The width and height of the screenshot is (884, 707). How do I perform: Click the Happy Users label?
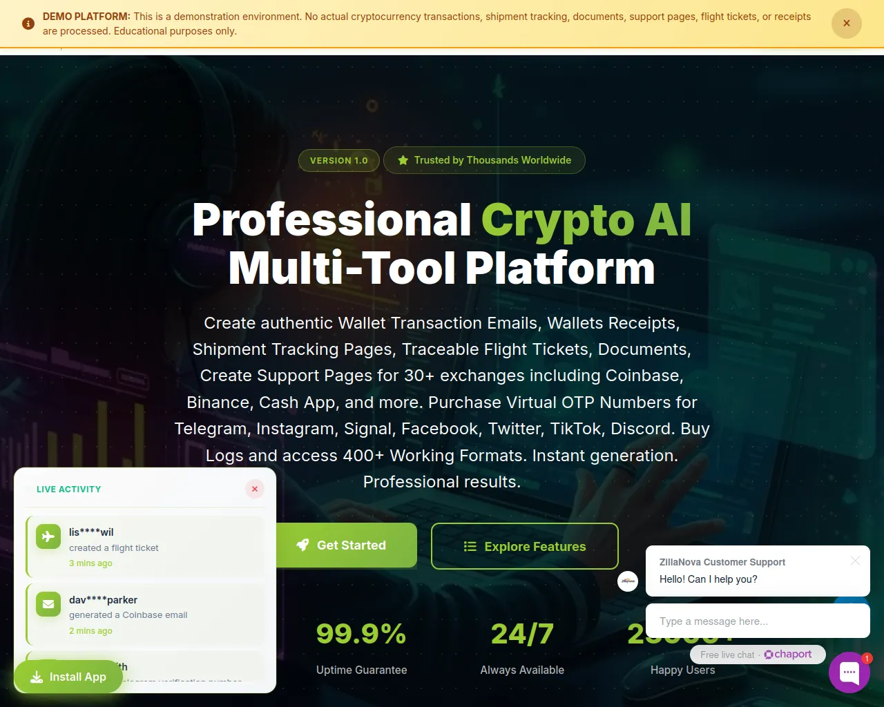683,670
